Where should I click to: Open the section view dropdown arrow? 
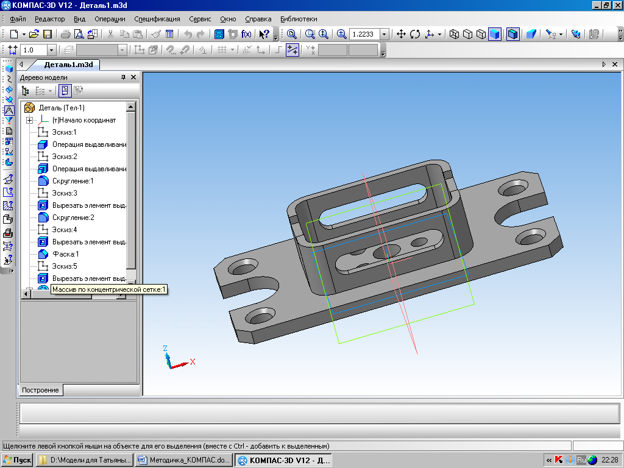click(561, 34)
